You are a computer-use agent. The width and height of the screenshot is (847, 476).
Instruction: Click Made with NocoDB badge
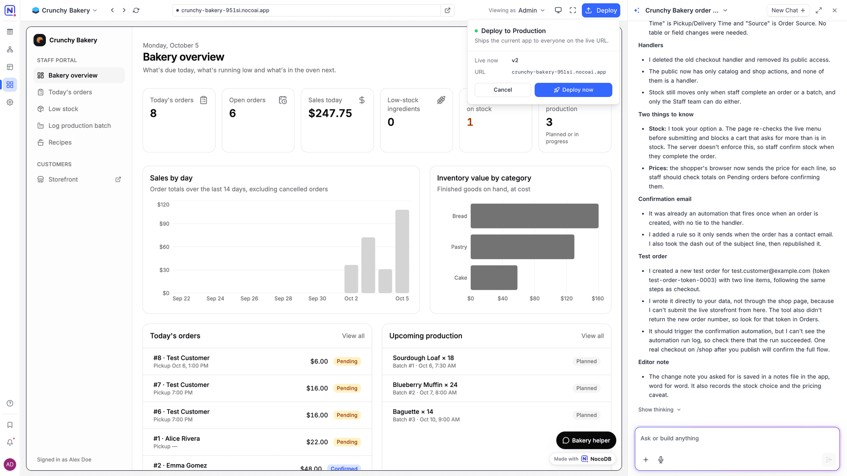pos(582,459)
